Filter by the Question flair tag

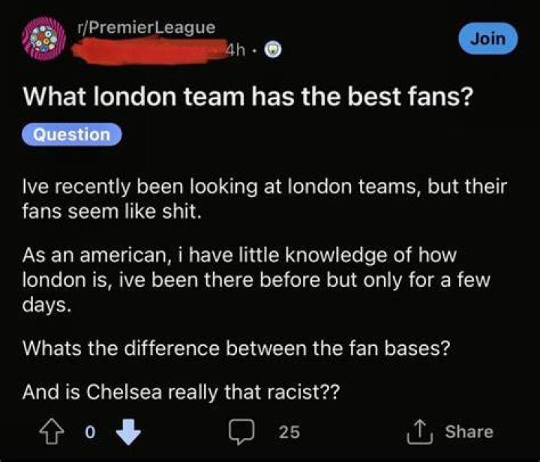point(72,134)
